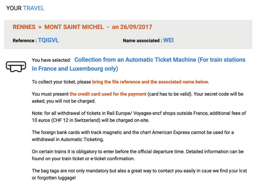Click the bag tags luggage paragraph
The width and height of the screenshot is (258, 187).
point(139,174)
